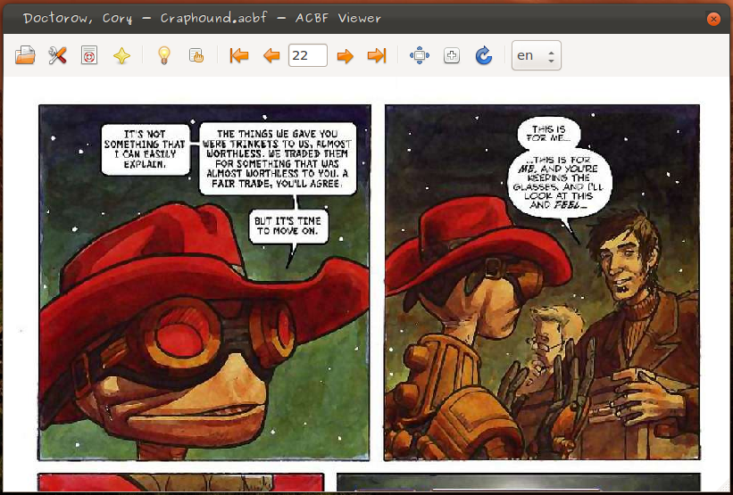Click the 'AND YOU'RE KEEPING THE GLASSES' bubble
The width and height of the screenshot is (733, 495).
click(x=560, y=183)
